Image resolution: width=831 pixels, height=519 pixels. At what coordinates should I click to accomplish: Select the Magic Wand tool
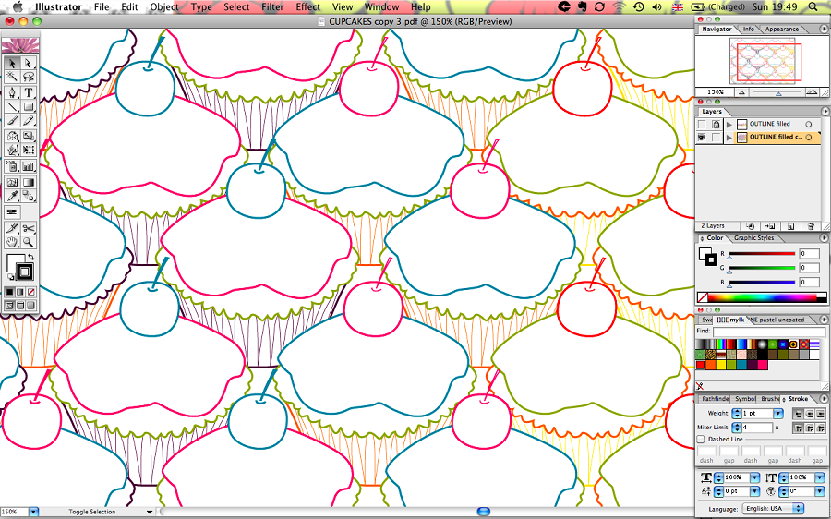[12, 78]
